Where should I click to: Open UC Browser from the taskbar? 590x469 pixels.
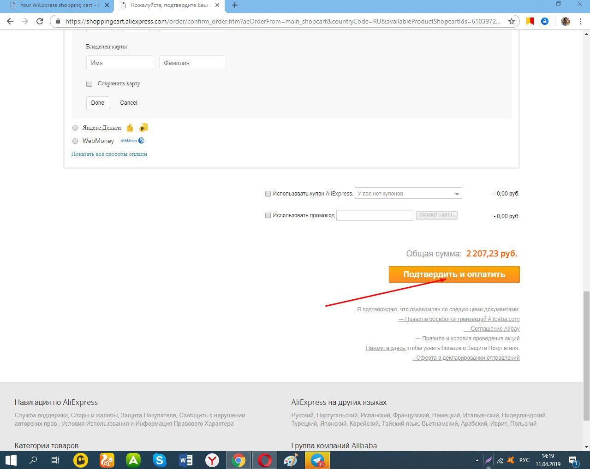click(x=107, y=460)
